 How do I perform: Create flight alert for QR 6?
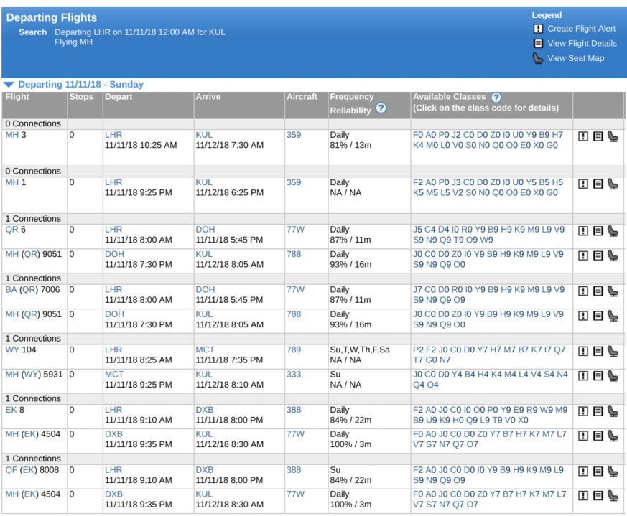[583, 231]
